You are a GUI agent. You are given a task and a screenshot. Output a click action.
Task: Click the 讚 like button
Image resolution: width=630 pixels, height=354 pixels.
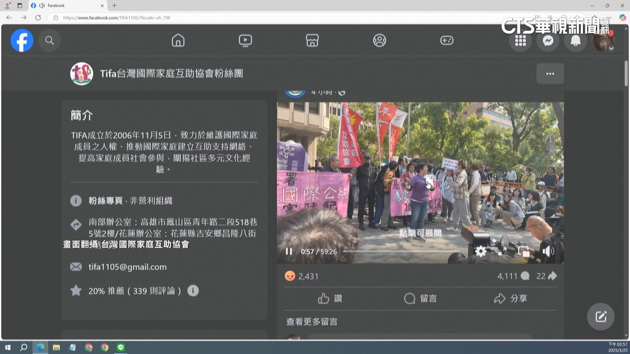(330, 298)
